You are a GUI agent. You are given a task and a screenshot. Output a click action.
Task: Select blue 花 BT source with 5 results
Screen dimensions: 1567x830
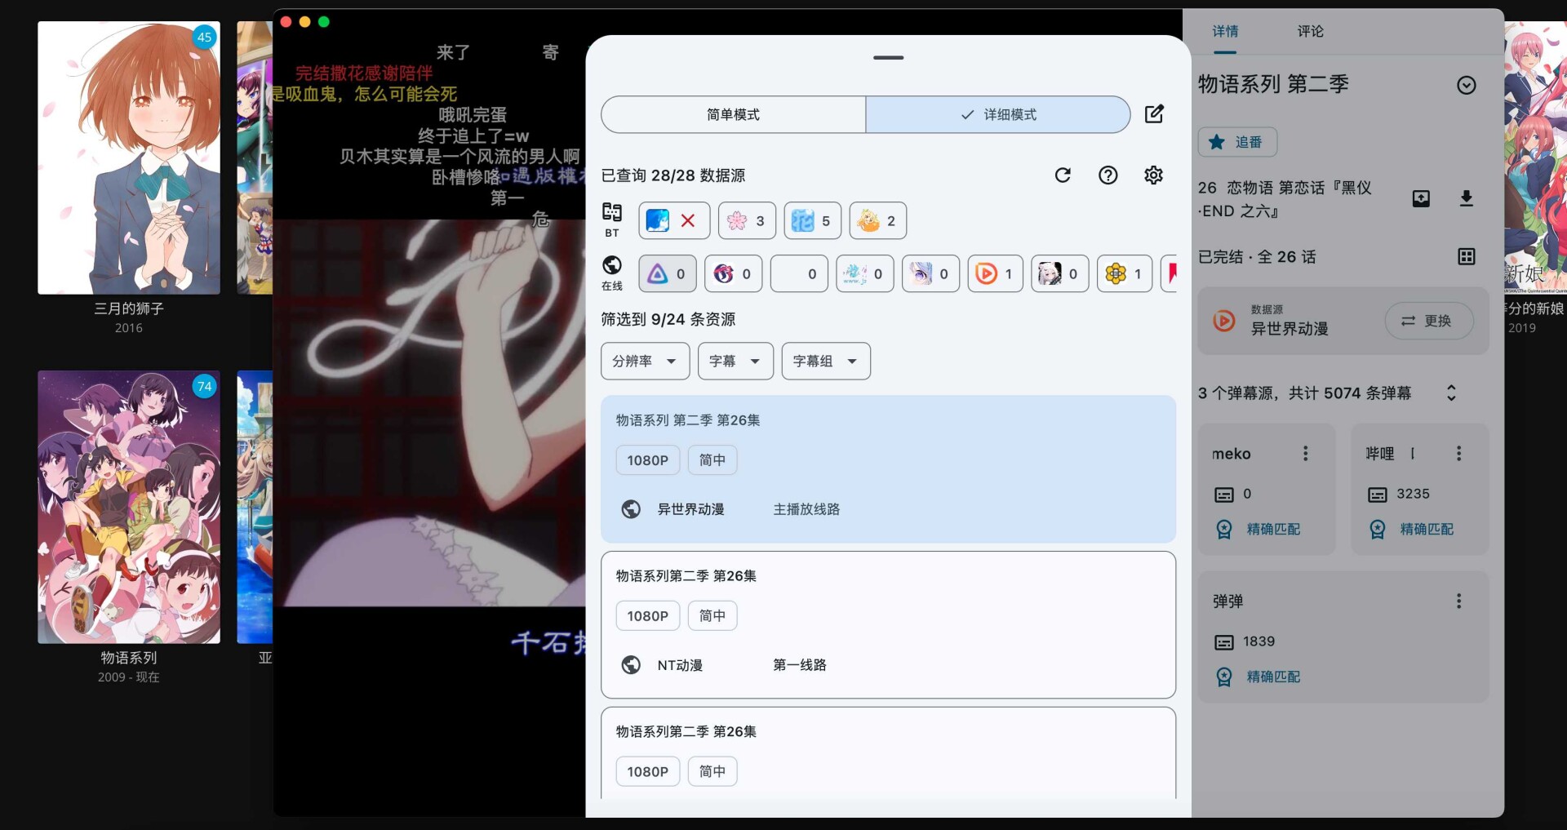coord(813,221)
